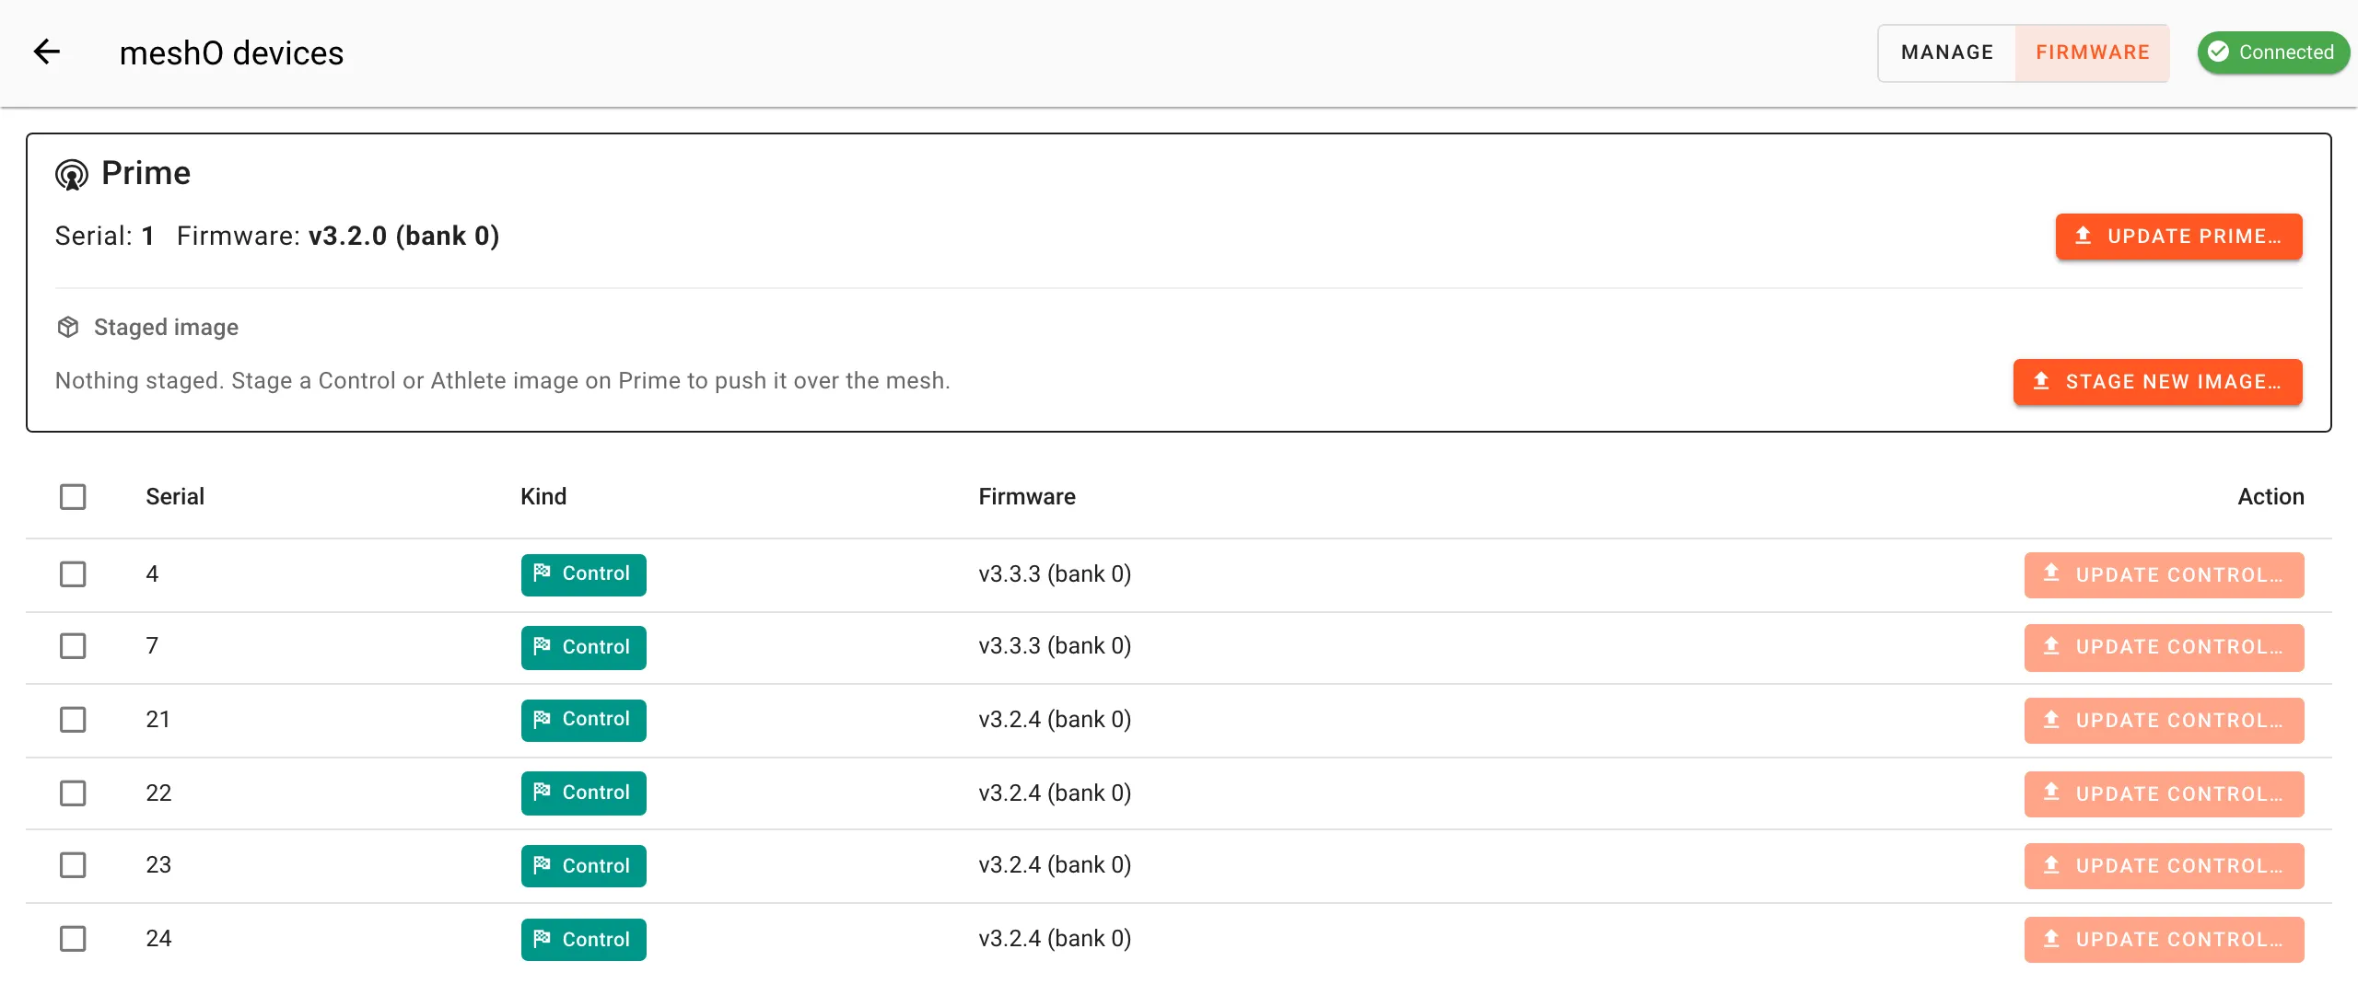Screen dimensions: 2358x1007
Task: Select the checkbox for serial 22
Action: click(x=73, y=793)
